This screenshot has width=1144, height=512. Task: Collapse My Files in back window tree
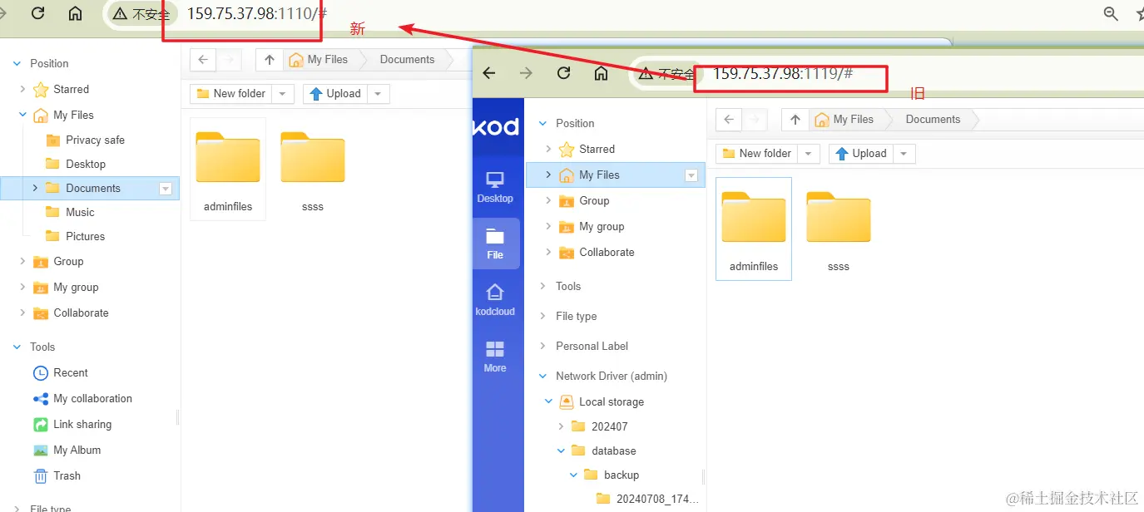coord(22,115)
